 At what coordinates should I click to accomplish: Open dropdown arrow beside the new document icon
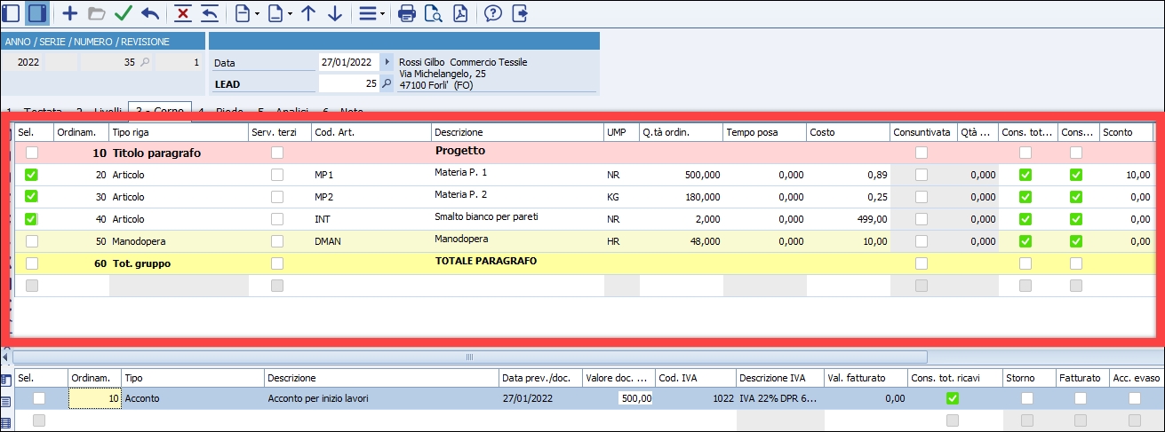[257, 13]
